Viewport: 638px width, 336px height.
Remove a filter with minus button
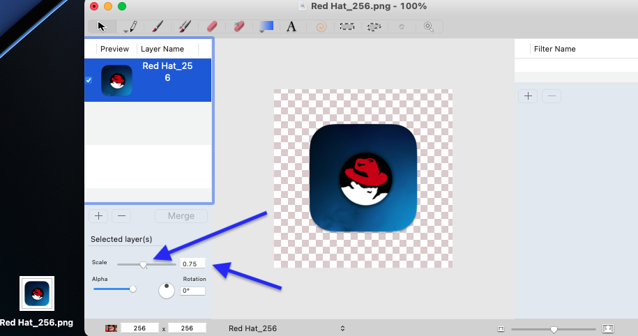pyautogui.click(x=552, y=96)
